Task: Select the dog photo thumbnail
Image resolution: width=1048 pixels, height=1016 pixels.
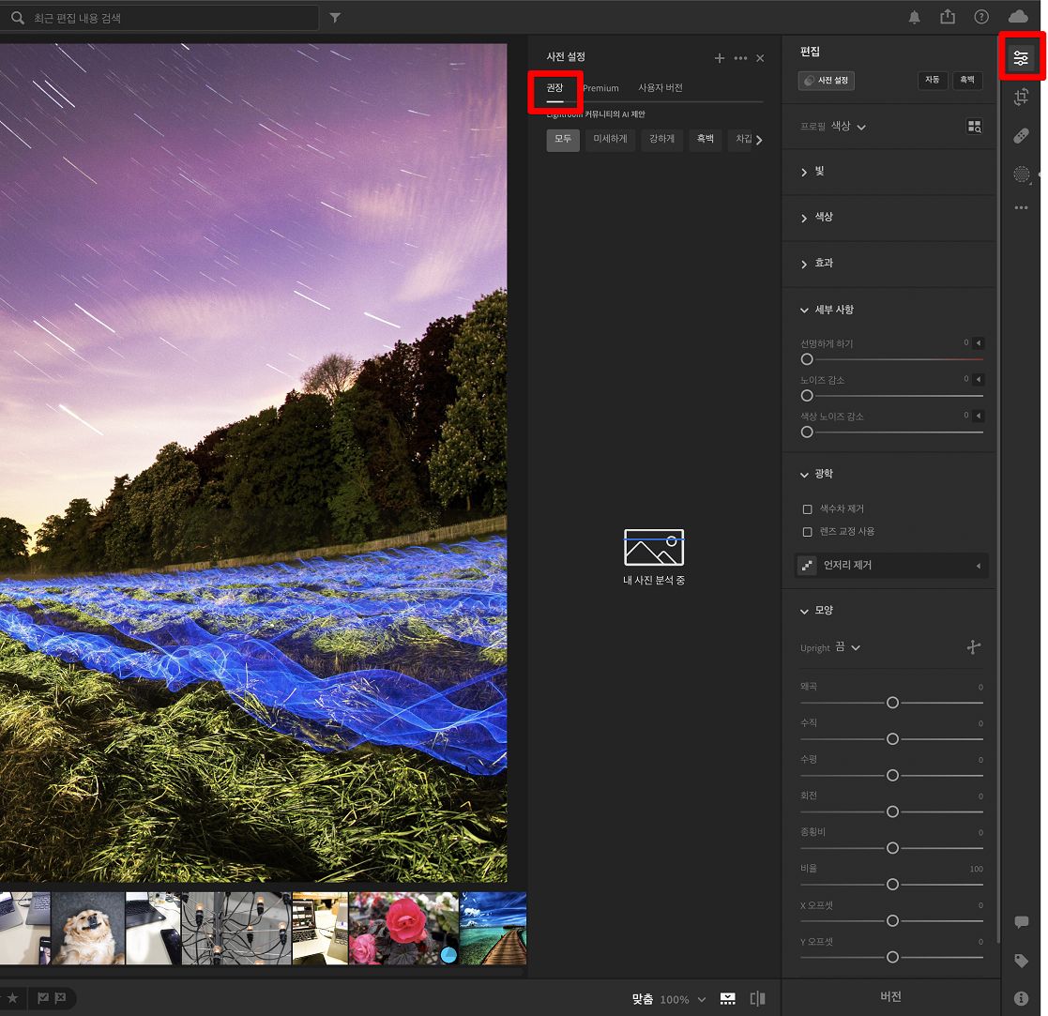Action: 88,929
